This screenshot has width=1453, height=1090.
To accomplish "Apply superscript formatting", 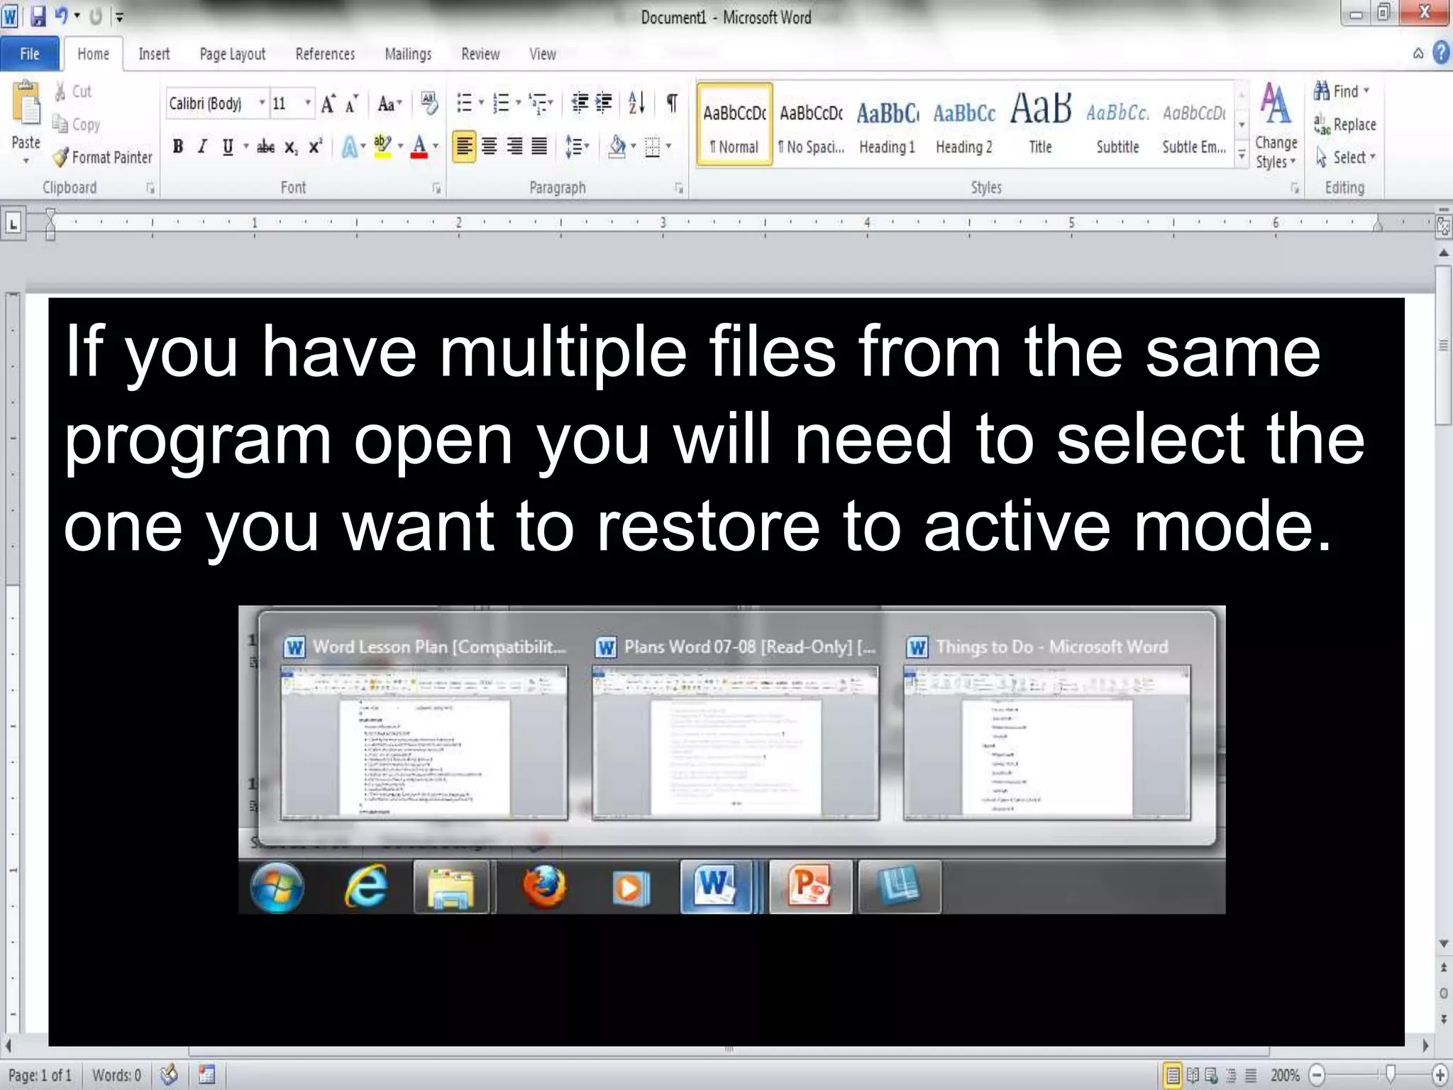I will 315,146.
